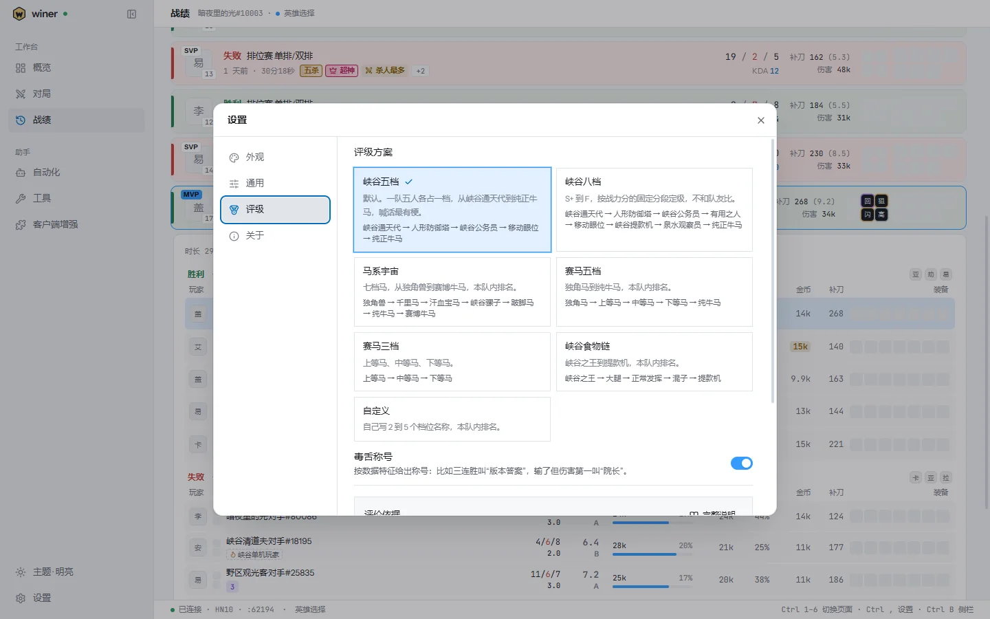Select the 马系宇宙 rating scheme
This screenshot has width=990, height=619.
click(452, 292)
